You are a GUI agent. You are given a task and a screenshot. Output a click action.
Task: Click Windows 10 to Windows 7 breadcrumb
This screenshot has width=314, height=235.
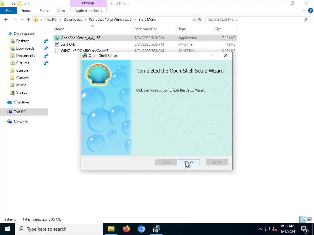click(x=110, y=20)
